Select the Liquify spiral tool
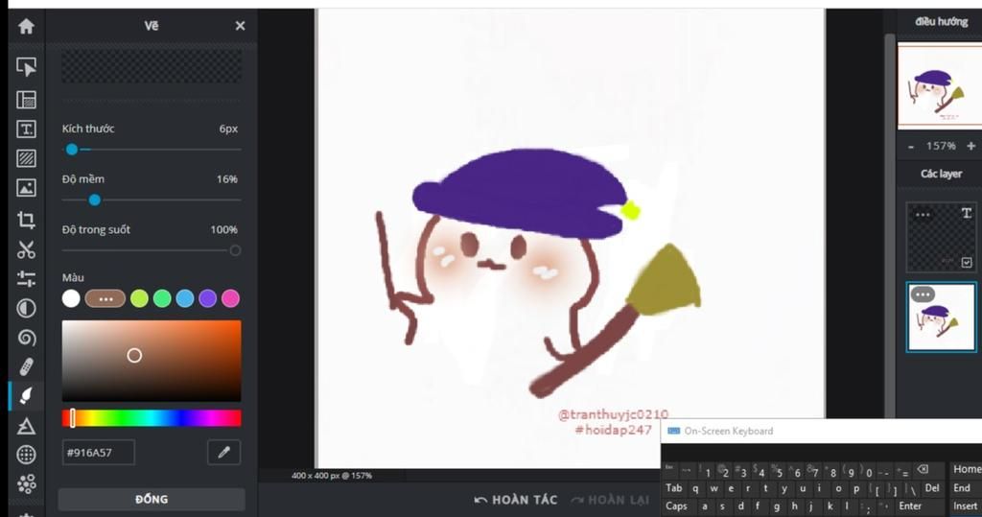 (26, 338)
